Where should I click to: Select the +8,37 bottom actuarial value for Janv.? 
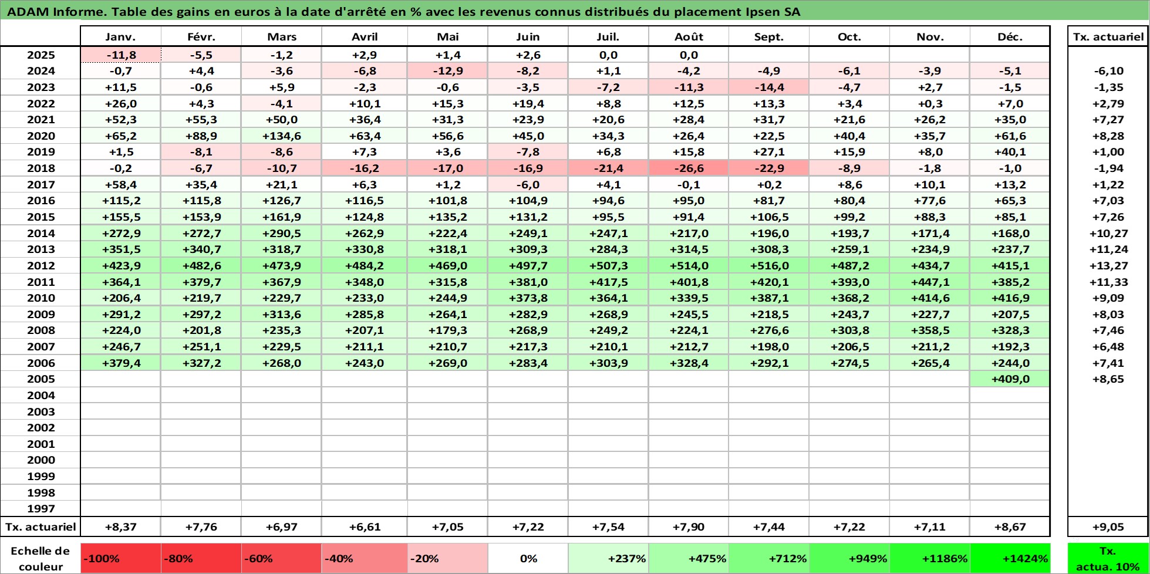[x=120, y=526]
